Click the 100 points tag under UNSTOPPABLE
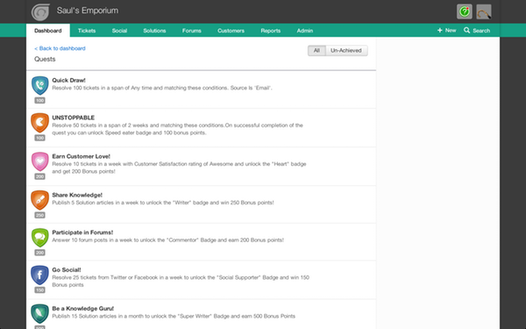Viewport: 526px width, 329px height. [40, 138]
